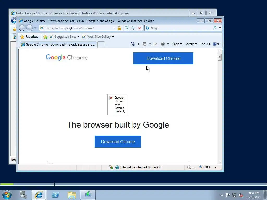Click Back button in background IE window

[14, 20]
